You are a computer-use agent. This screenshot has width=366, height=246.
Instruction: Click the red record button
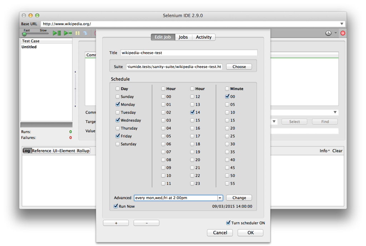343,33
